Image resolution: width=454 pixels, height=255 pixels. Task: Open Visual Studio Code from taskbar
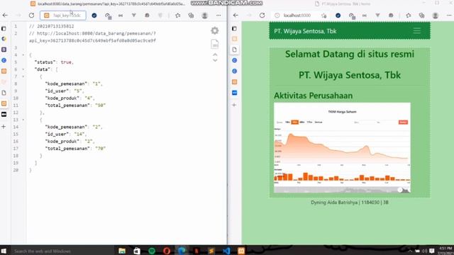pos(226,251)
